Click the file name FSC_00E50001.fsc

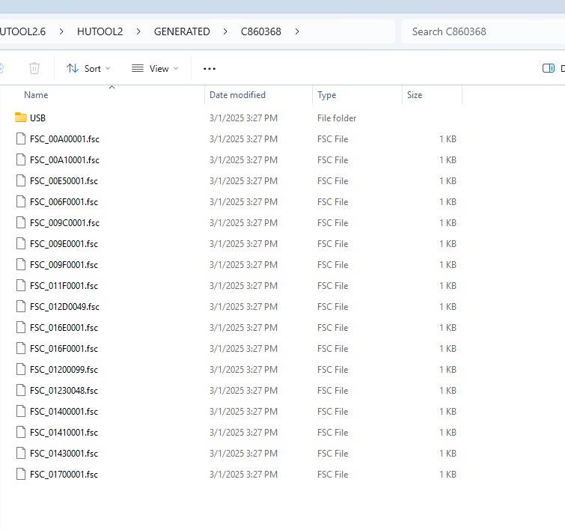click(x=64, y=181)
